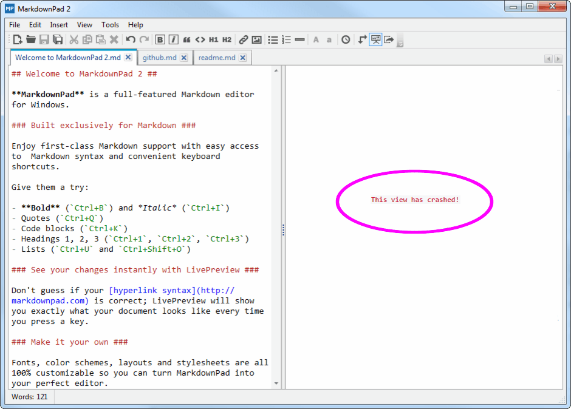The width and height of the screenshot is (571, 409).
Task: Apply italic formatting with the I icon
Action: 173,39
